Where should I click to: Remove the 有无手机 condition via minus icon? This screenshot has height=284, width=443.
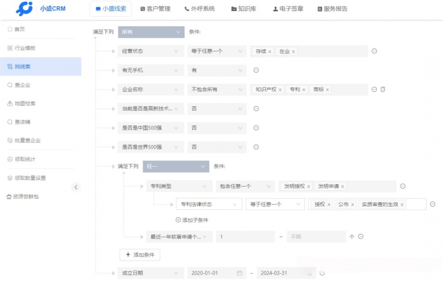coord(256,70)
